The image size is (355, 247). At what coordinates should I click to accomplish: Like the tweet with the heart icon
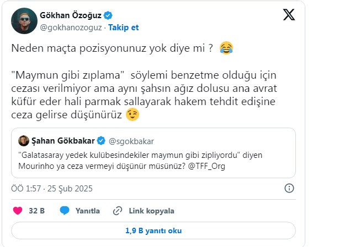[17, 210]
